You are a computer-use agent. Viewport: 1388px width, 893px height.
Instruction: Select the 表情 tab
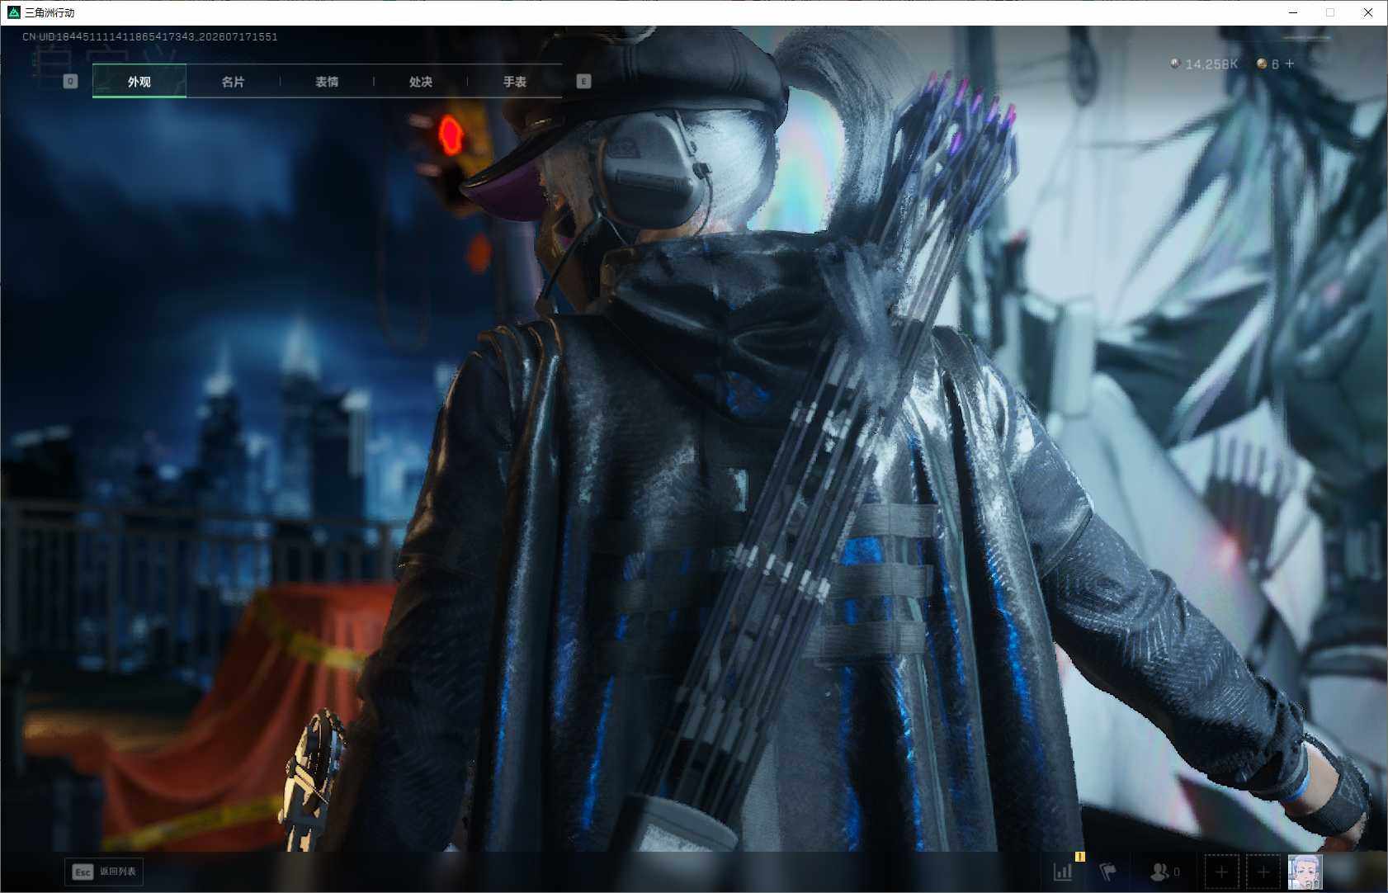[x=327, y=81]
